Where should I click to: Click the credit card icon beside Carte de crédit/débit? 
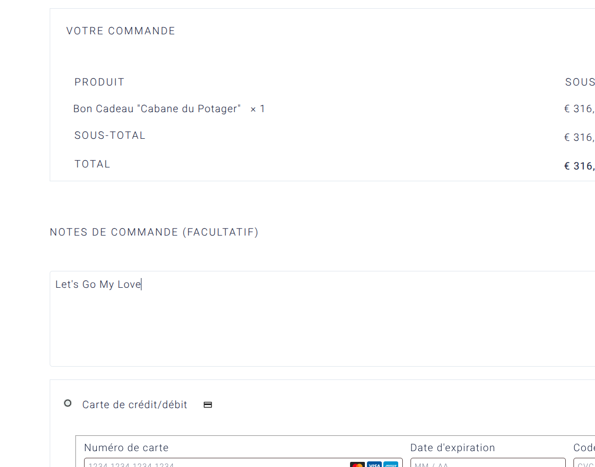coord(208,405)
